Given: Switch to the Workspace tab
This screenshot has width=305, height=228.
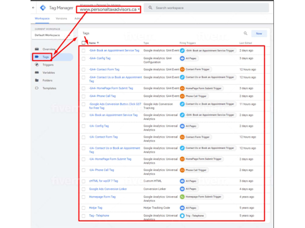Looking at the screenshot, I should point(42,19).
